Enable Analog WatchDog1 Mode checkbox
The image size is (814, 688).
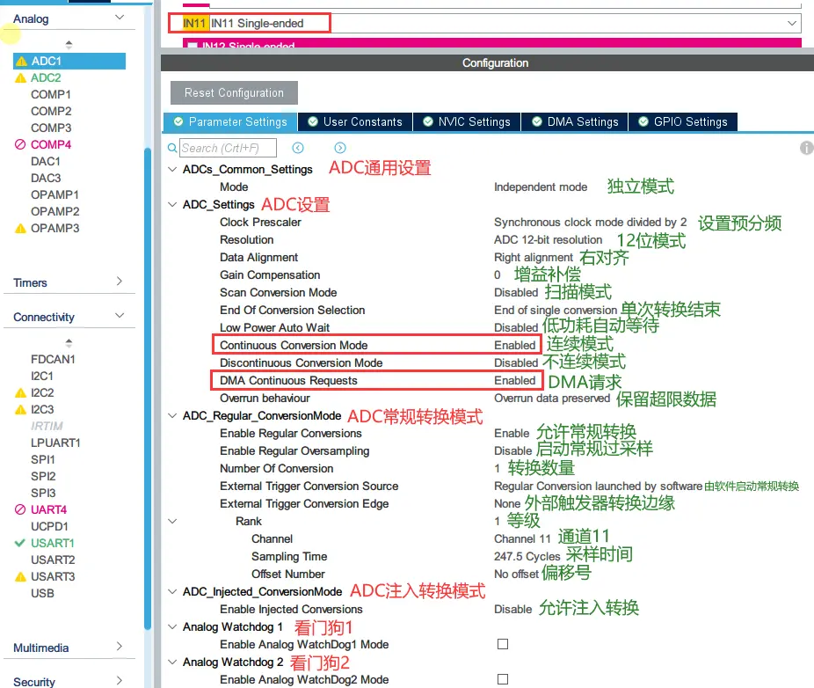pyautogui.click(x=503, y=644)
